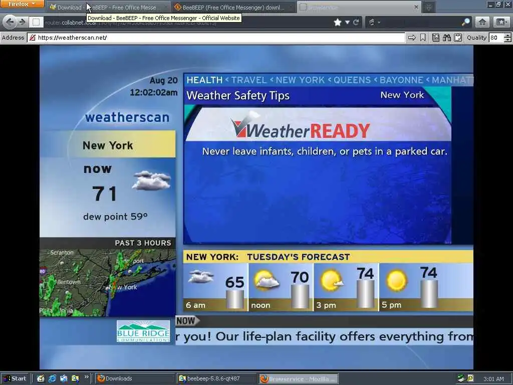Expand the quick launch overflow chevron

86,377
